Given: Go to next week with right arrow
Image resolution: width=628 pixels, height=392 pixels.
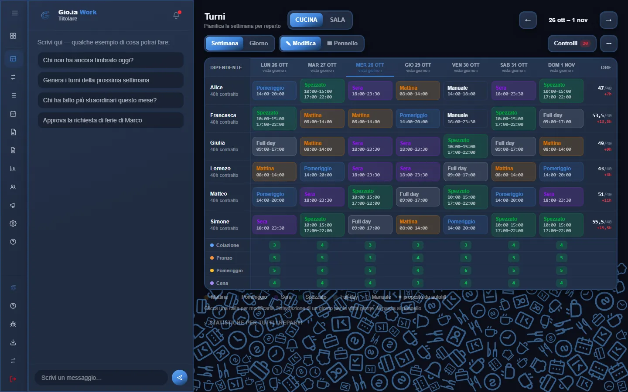Looking at the screenshot, I should (x=608, y=20).
